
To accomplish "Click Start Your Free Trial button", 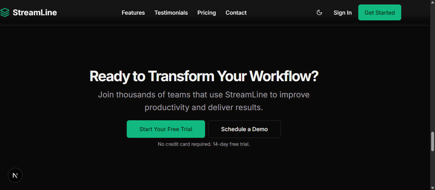I will [x=166, y=129].
